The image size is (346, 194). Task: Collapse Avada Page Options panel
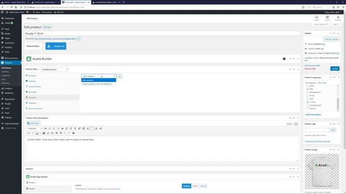pos(298,177)
